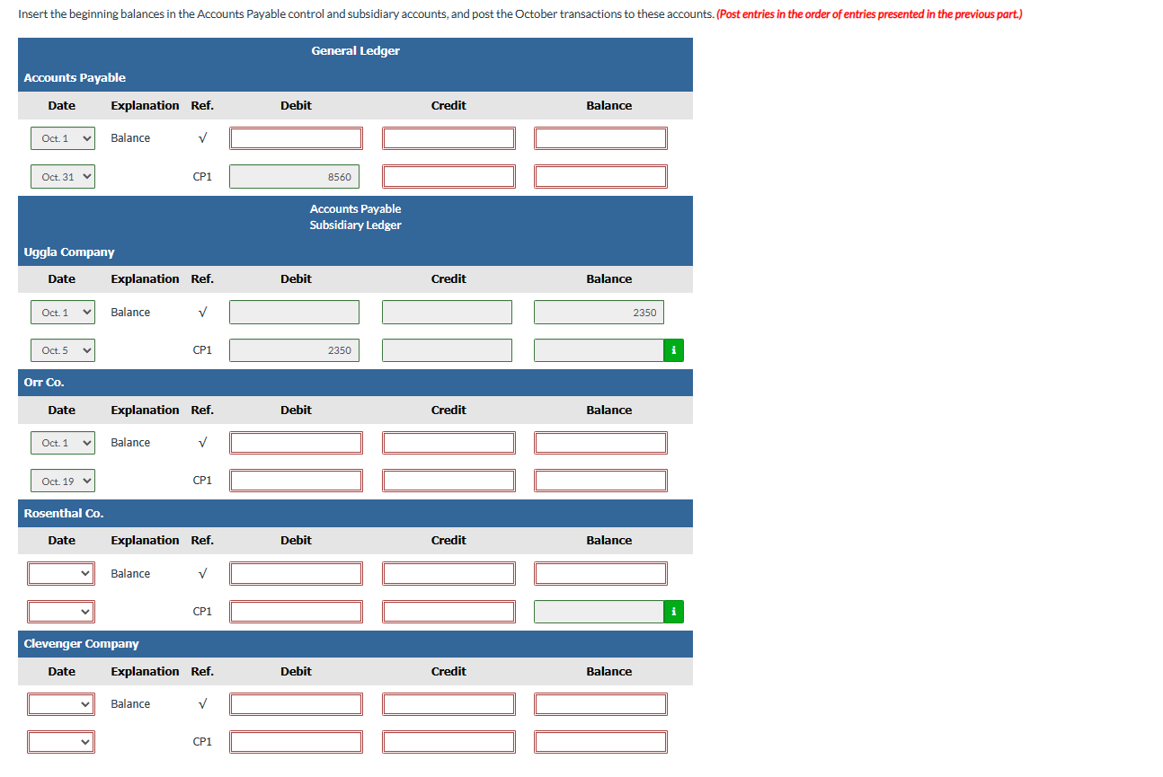Click Clevenger Company CP1 row Debit field
Image resolution: width=1163 pixels, height=777 pixels.
296,742
